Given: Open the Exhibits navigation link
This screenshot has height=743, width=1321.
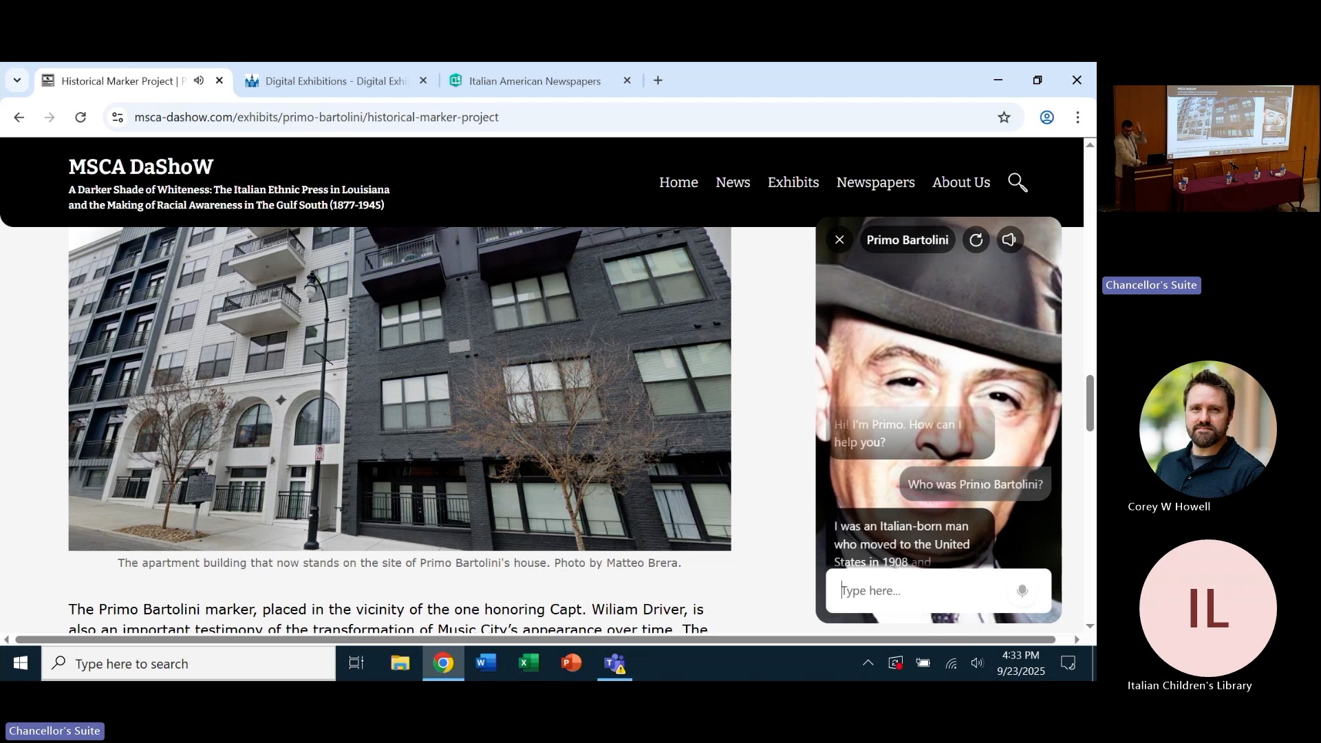Looking at the screenshot, I should (x=793, y=182).
